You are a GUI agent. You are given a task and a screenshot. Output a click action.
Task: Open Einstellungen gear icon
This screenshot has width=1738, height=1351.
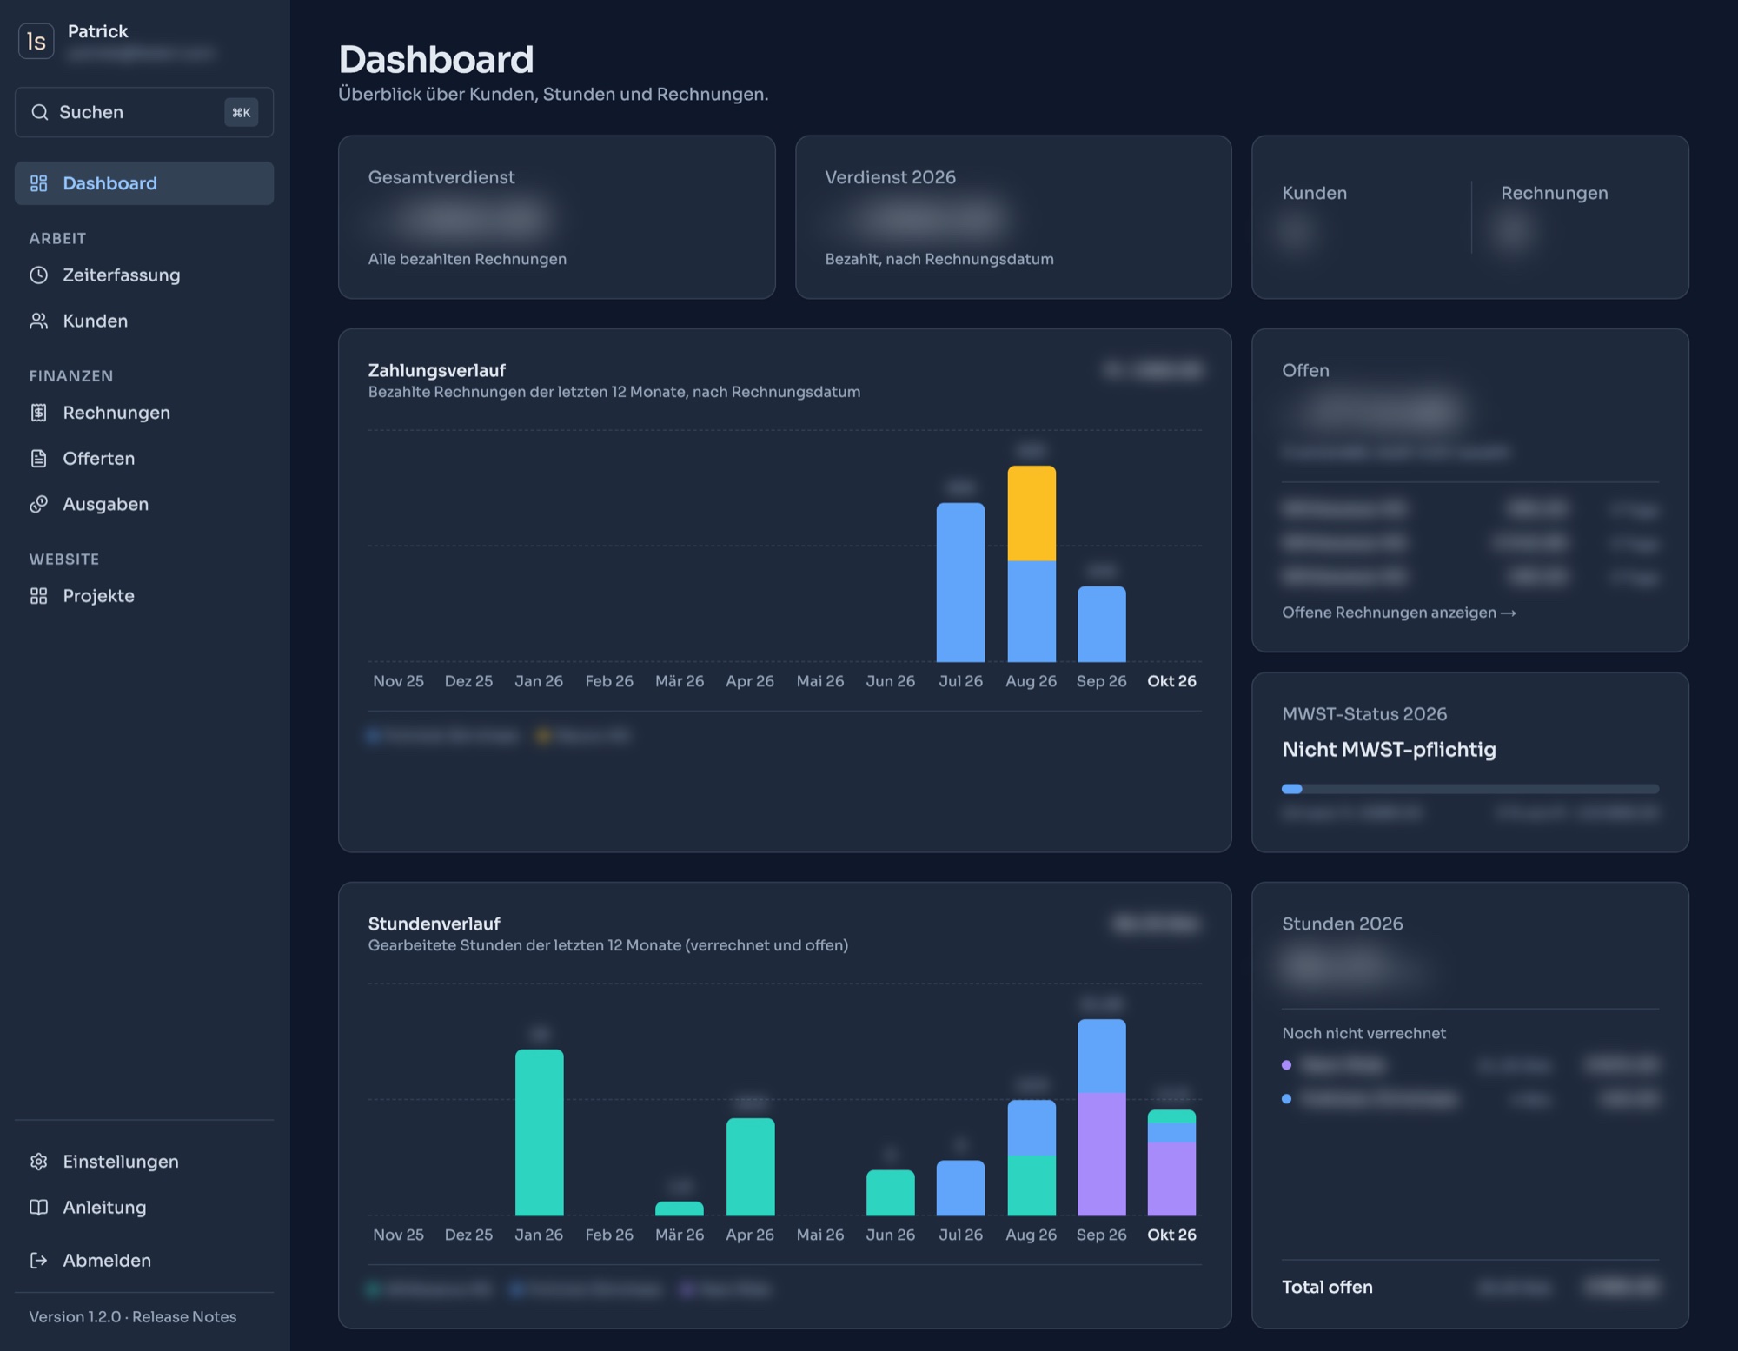38,1162
